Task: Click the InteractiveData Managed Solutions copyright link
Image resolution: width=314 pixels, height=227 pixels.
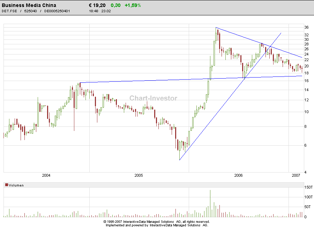Action: pyautogui.click(x=156, y=221)
